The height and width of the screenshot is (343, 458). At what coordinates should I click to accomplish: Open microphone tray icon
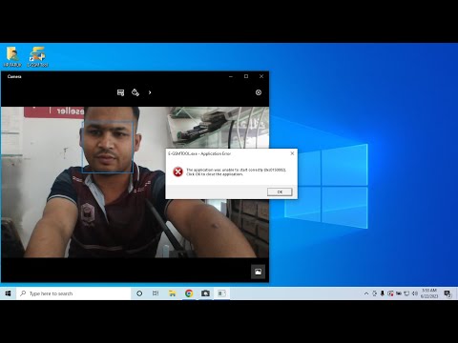383,293
